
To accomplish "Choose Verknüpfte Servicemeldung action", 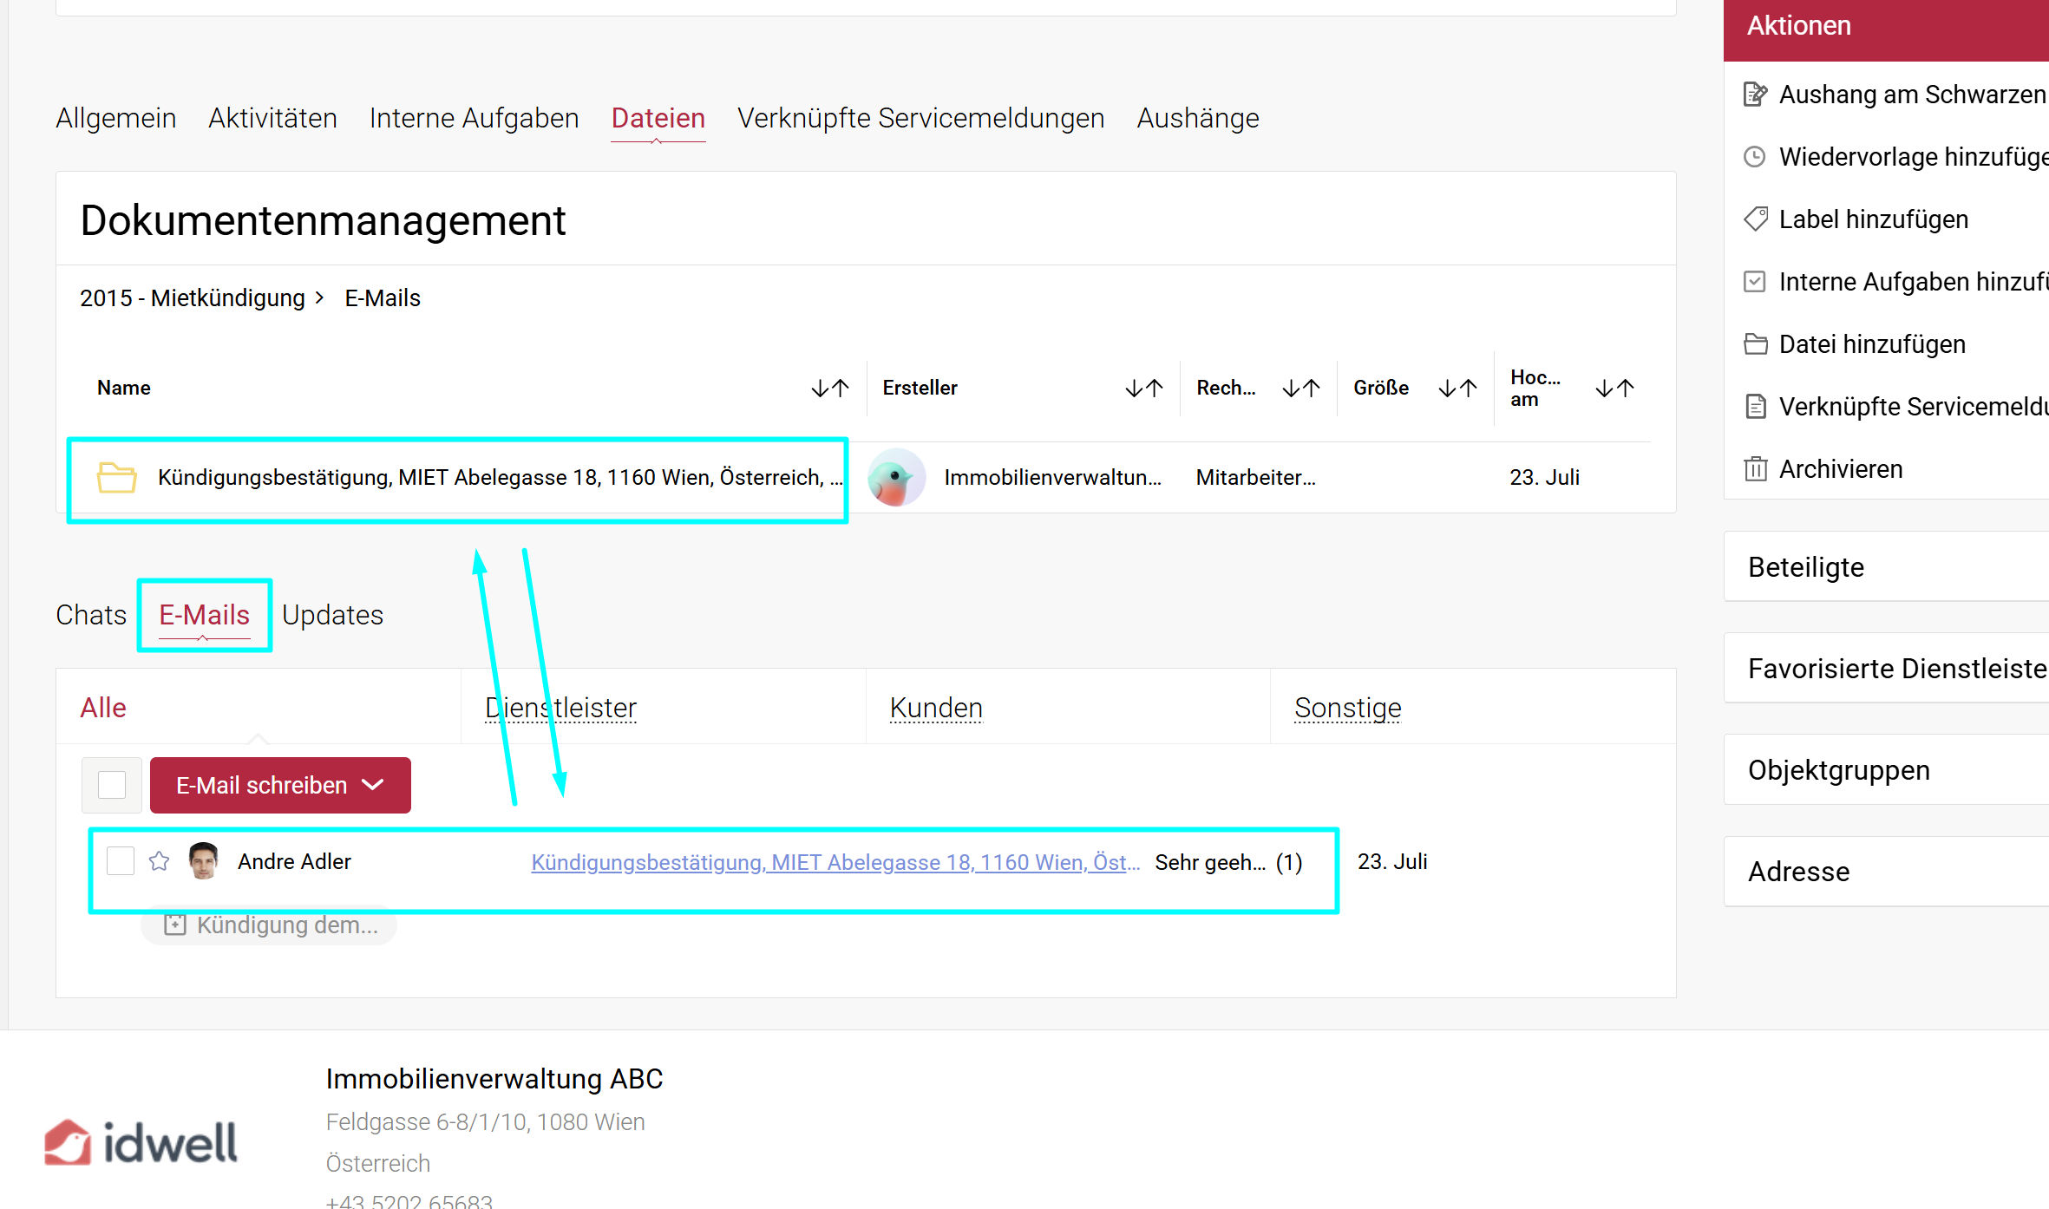I will [1914, 406].
